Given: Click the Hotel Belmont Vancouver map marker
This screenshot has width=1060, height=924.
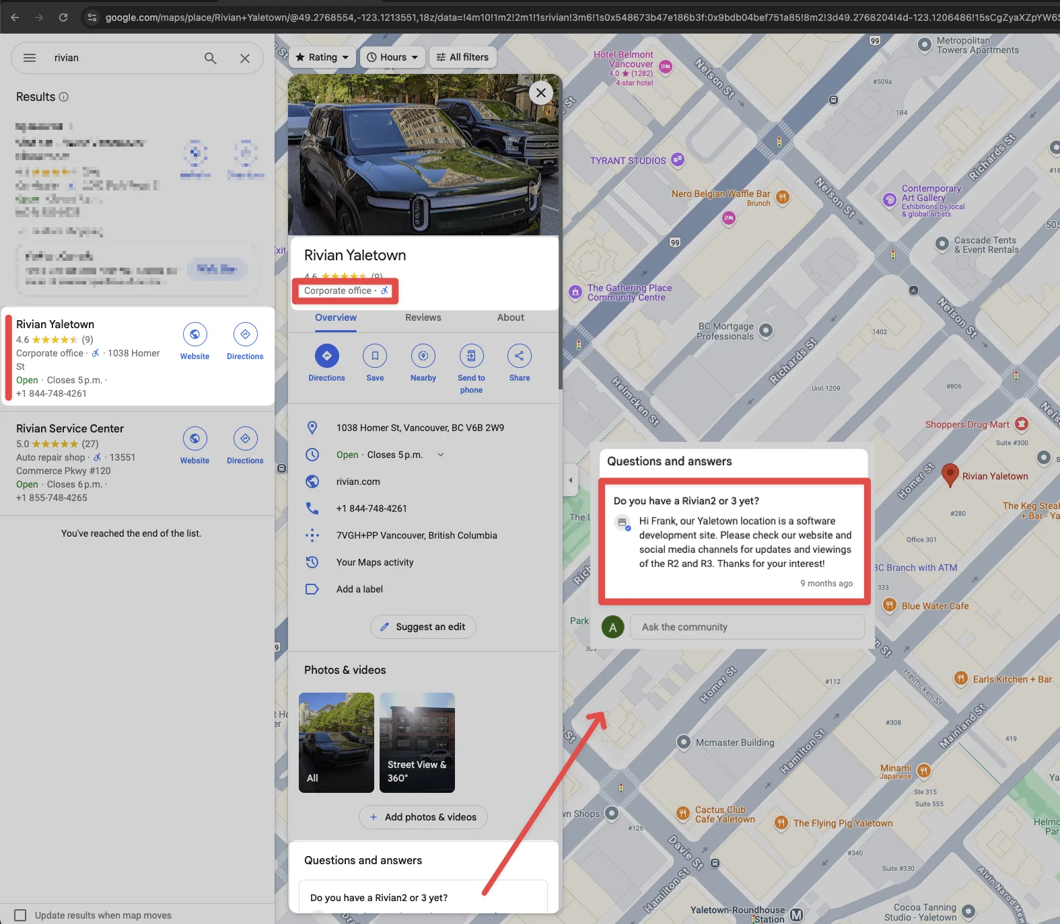Looking at the screenshot, I should (x=666, y=66).
